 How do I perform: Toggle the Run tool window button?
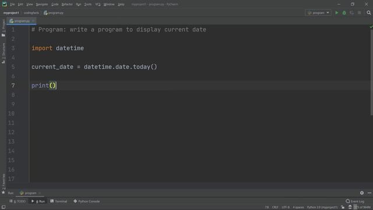38,201
